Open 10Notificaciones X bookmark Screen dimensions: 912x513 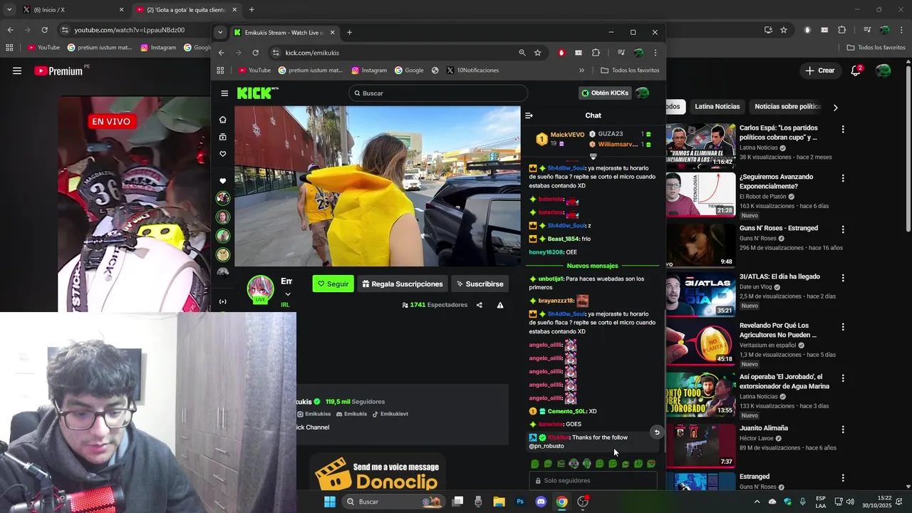(x=472, y=71)
